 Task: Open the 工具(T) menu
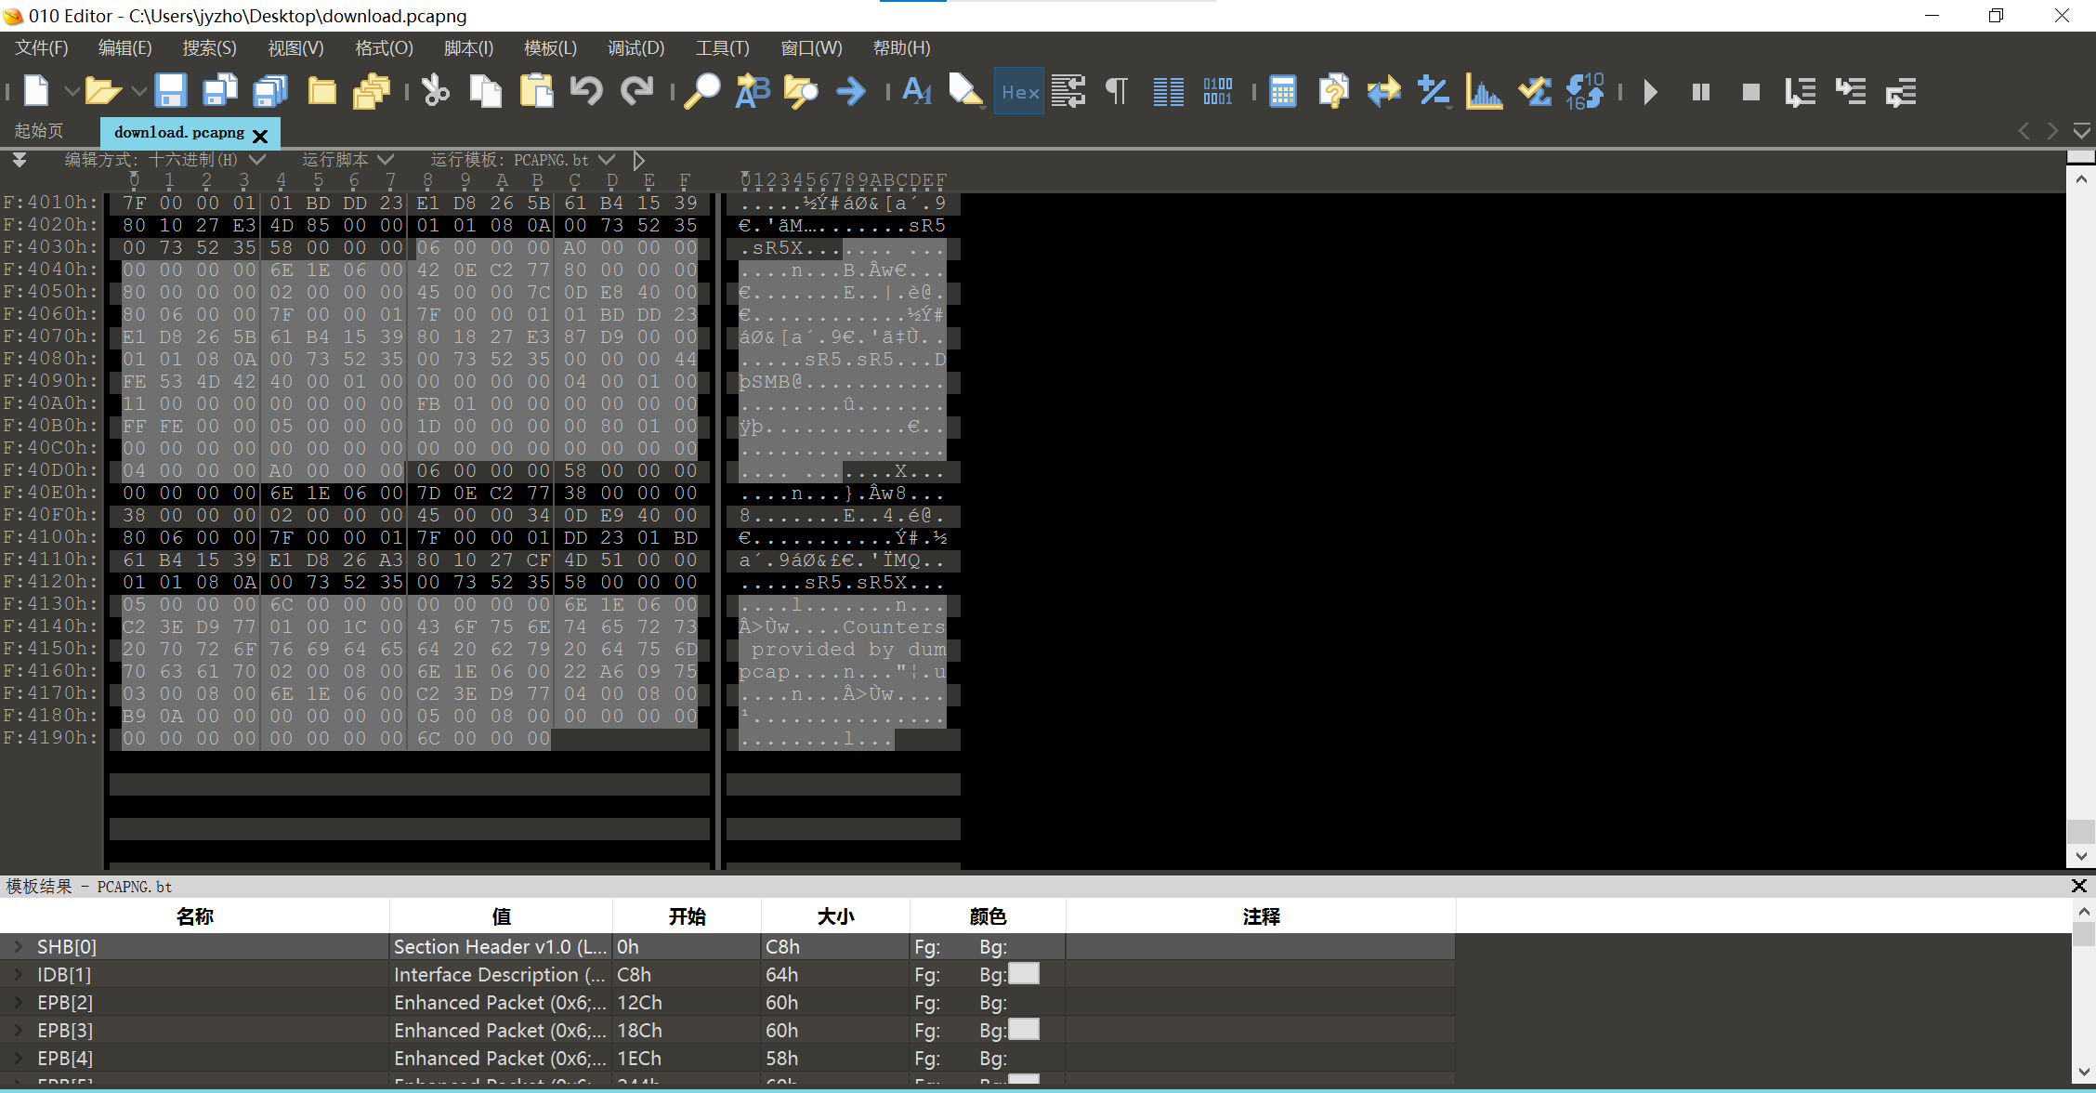click(722, 48)
